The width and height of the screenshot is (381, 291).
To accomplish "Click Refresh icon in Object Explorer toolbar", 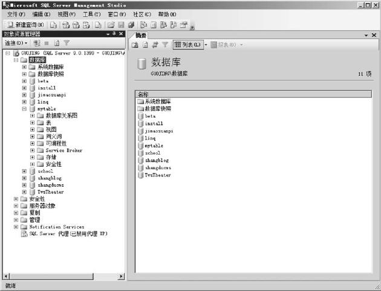I will point(57,43).
